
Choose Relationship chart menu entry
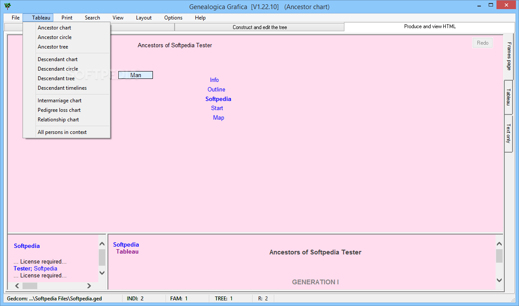[67, 120]
